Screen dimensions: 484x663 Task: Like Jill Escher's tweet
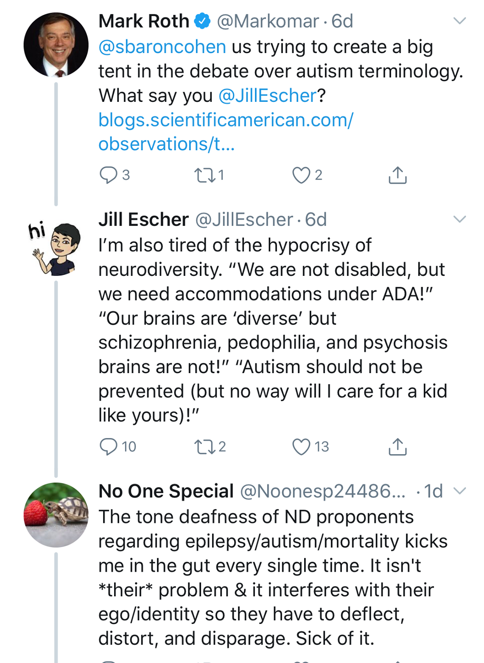pyautogui.click(x=301, y=447)
